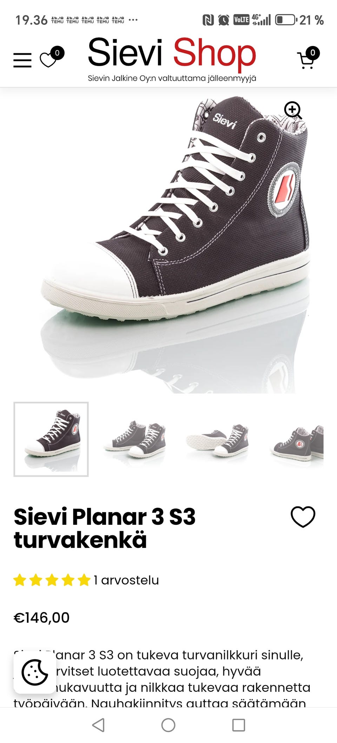Open the wishlist heart icon in header
Screen dimensions: 337x743
coord(51,57)
